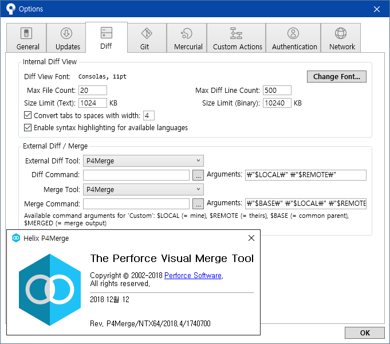Viewport: 390px width, 344px height.
Task: Click the large P4Merge hexagon logo
Action: (50, 290)
